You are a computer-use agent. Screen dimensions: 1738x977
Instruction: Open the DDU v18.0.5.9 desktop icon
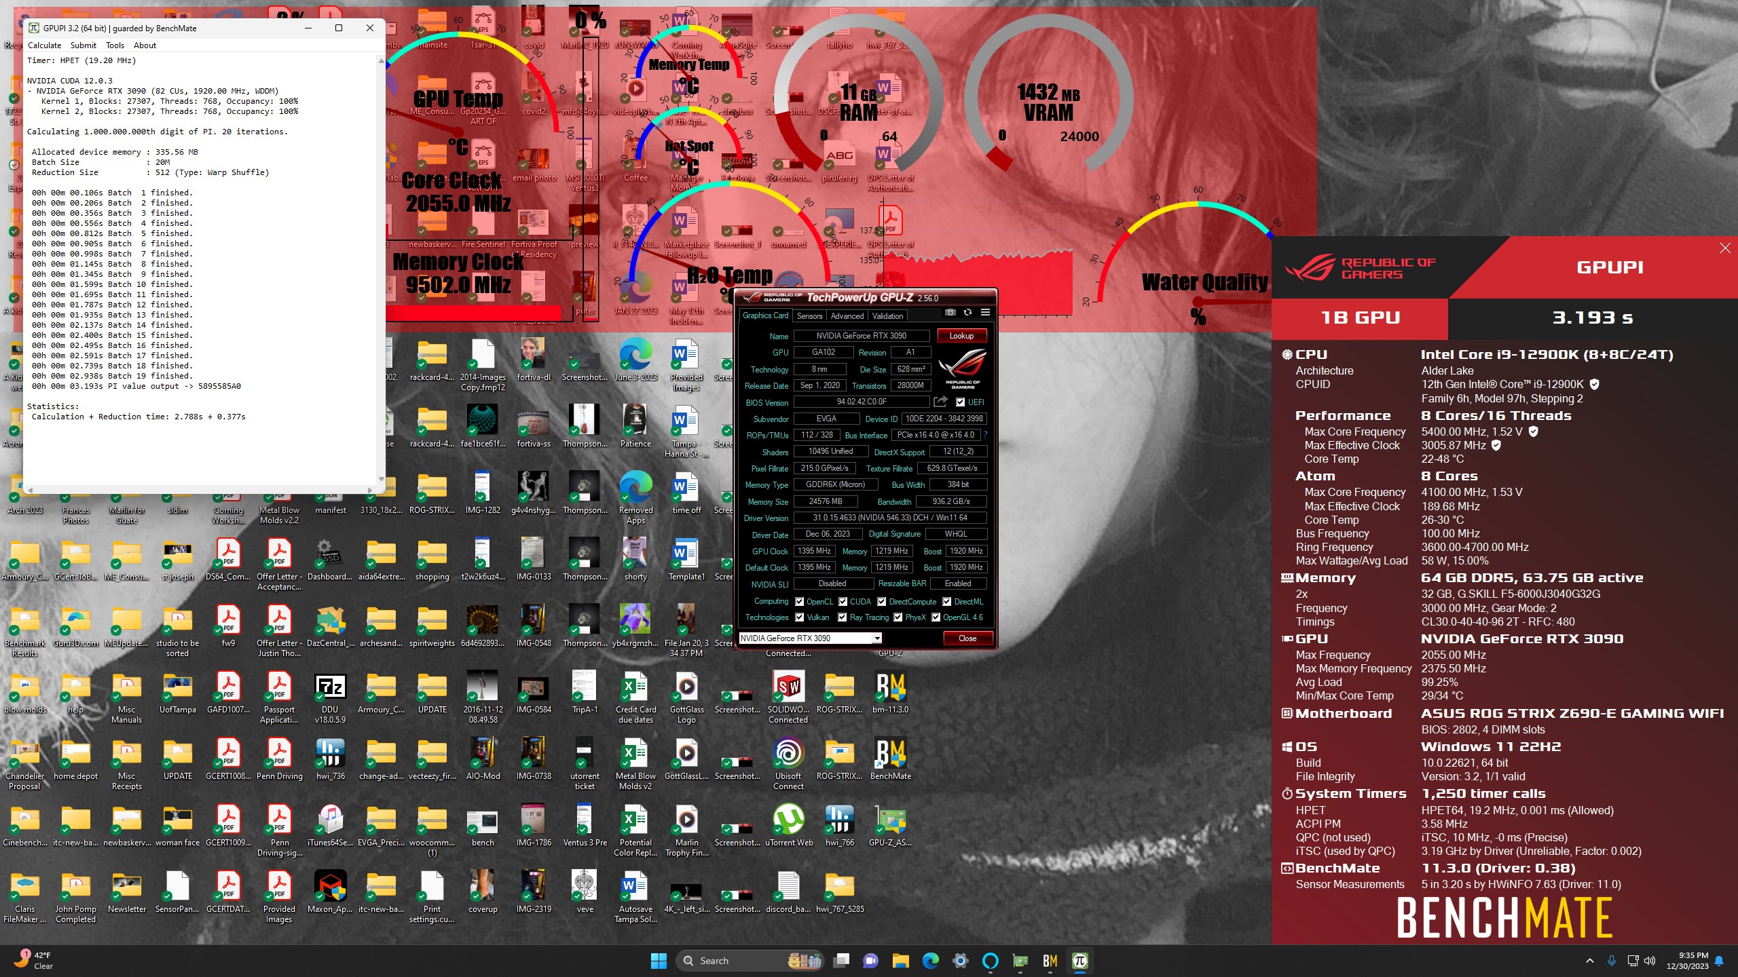[330, 698]
